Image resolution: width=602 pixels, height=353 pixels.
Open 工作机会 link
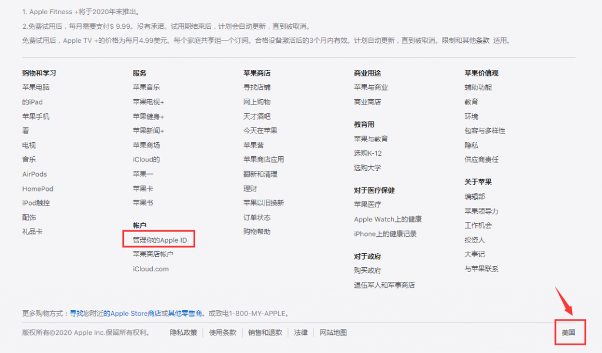478,226
